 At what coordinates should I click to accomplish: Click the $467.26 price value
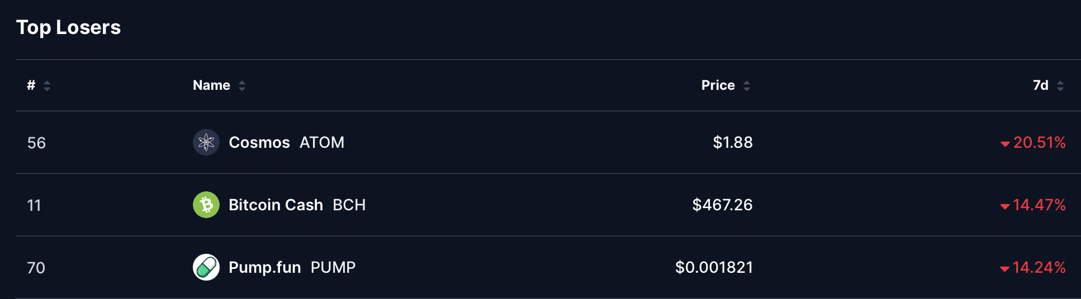722,205
